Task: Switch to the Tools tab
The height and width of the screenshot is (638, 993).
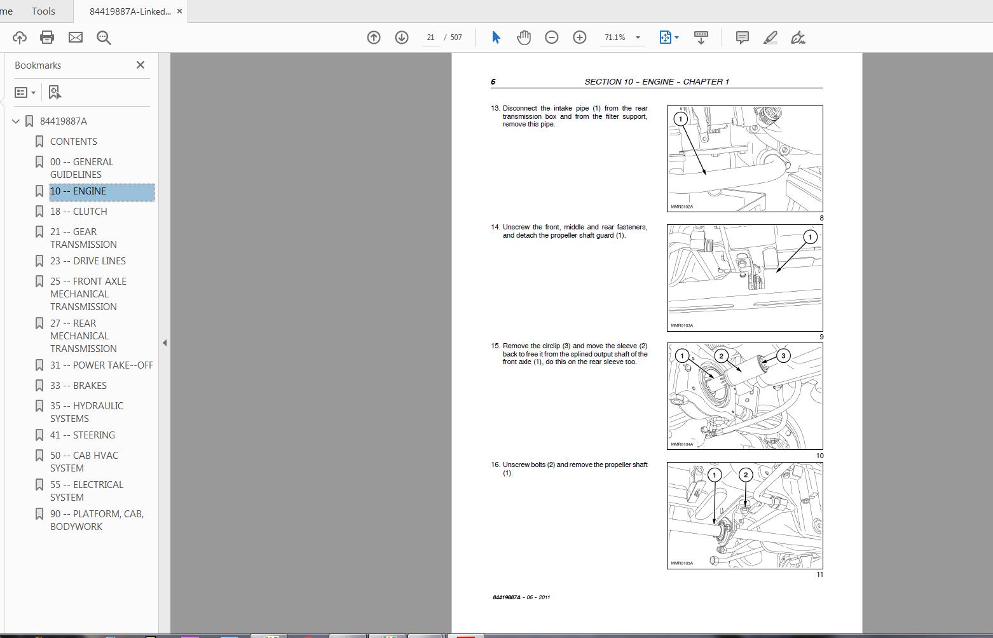Action: click(x=43, y=11)
